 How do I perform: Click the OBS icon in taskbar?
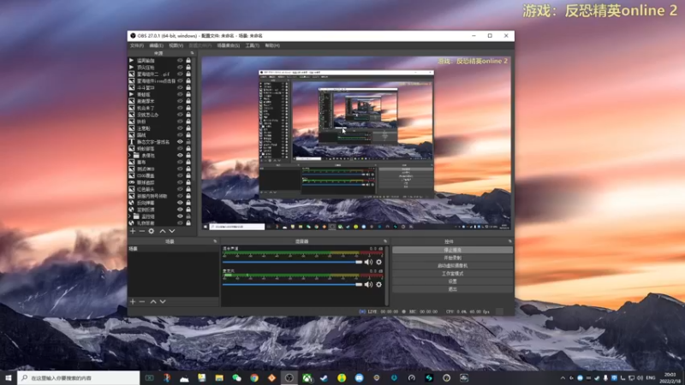289,378
